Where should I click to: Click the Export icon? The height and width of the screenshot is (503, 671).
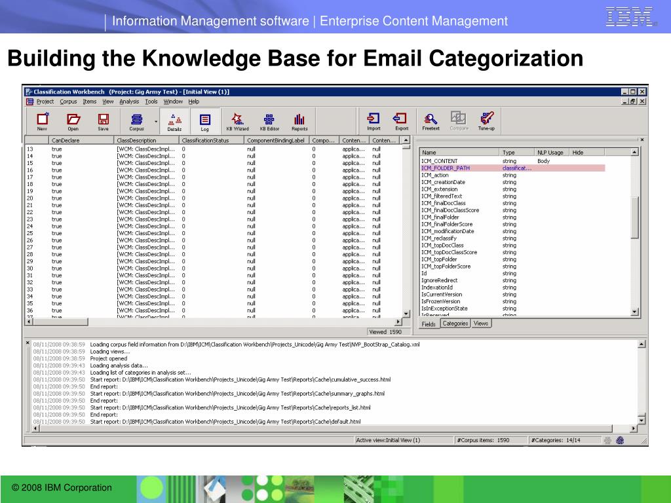(402, 121)
